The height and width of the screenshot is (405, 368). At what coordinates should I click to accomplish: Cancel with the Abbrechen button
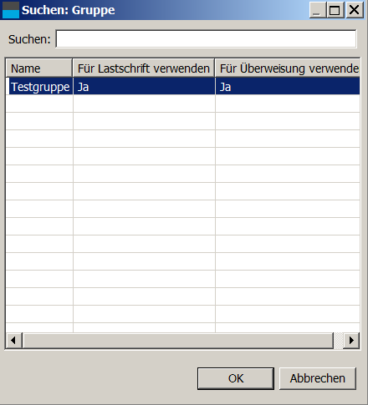[x=318, y=378]
